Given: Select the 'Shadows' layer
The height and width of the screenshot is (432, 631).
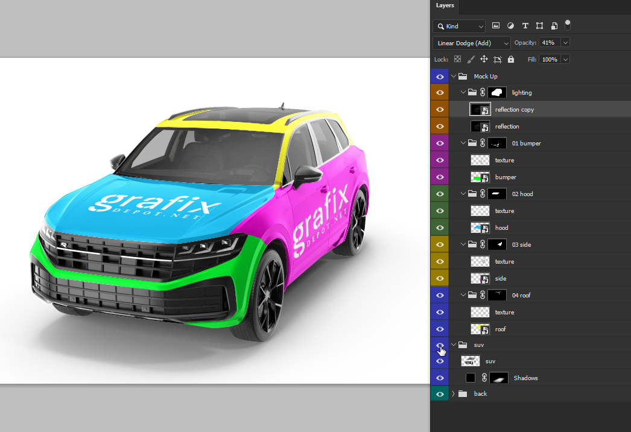Looking at the screenshot, I should [x=525, y=378].
